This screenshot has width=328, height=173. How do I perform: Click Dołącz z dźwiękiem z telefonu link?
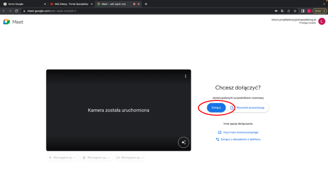[238, 139]
